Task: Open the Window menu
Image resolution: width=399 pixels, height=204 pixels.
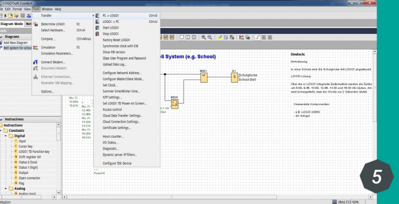Action: click(47, 9)
